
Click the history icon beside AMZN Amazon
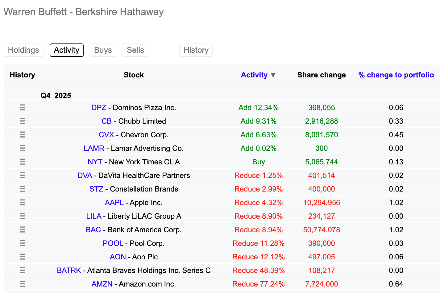click(x=22, y=284)
